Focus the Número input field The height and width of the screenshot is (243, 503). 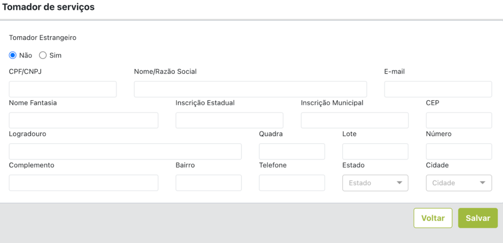459,152
